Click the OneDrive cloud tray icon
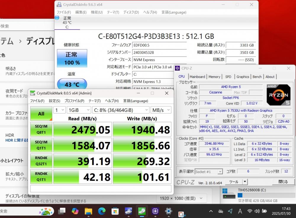This screenshot has width=296, height=218. point(221,211)
